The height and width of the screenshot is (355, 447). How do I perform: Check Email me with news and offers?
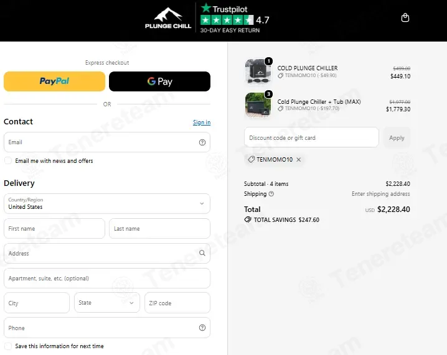8,160
